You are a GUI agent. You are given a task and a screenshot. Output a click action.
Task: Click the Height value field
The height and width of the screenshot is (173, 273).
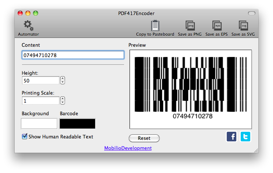click(x=40, y=80)
